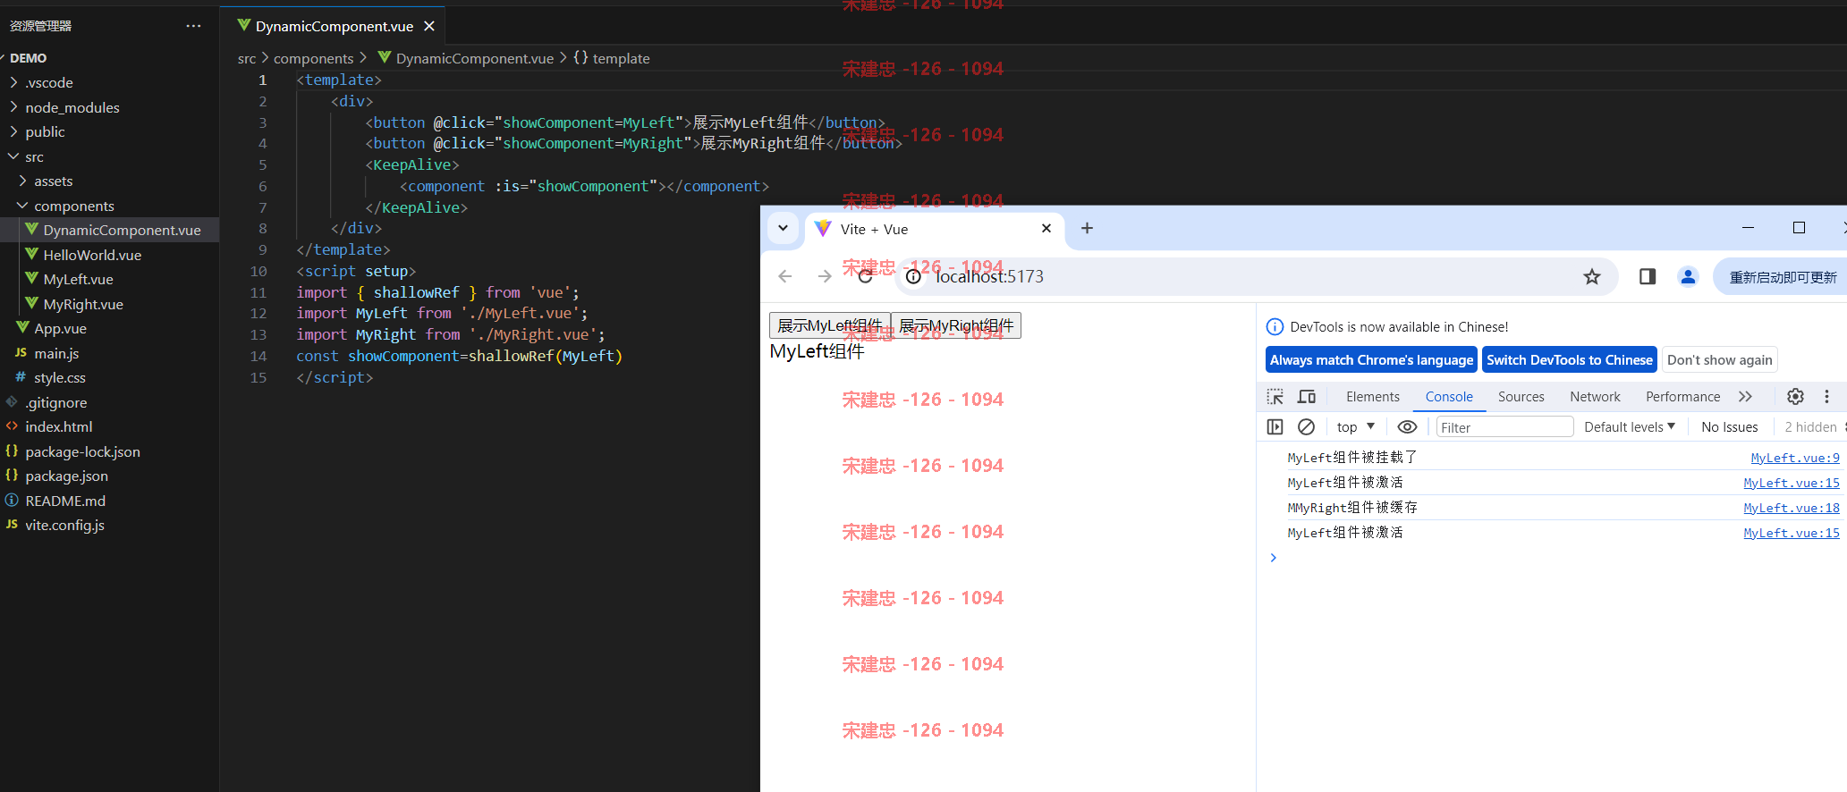The width and height of the screenshot is (1847, 792).
Task: Open package.json in the explorer
Action: (x=66, y=476)
